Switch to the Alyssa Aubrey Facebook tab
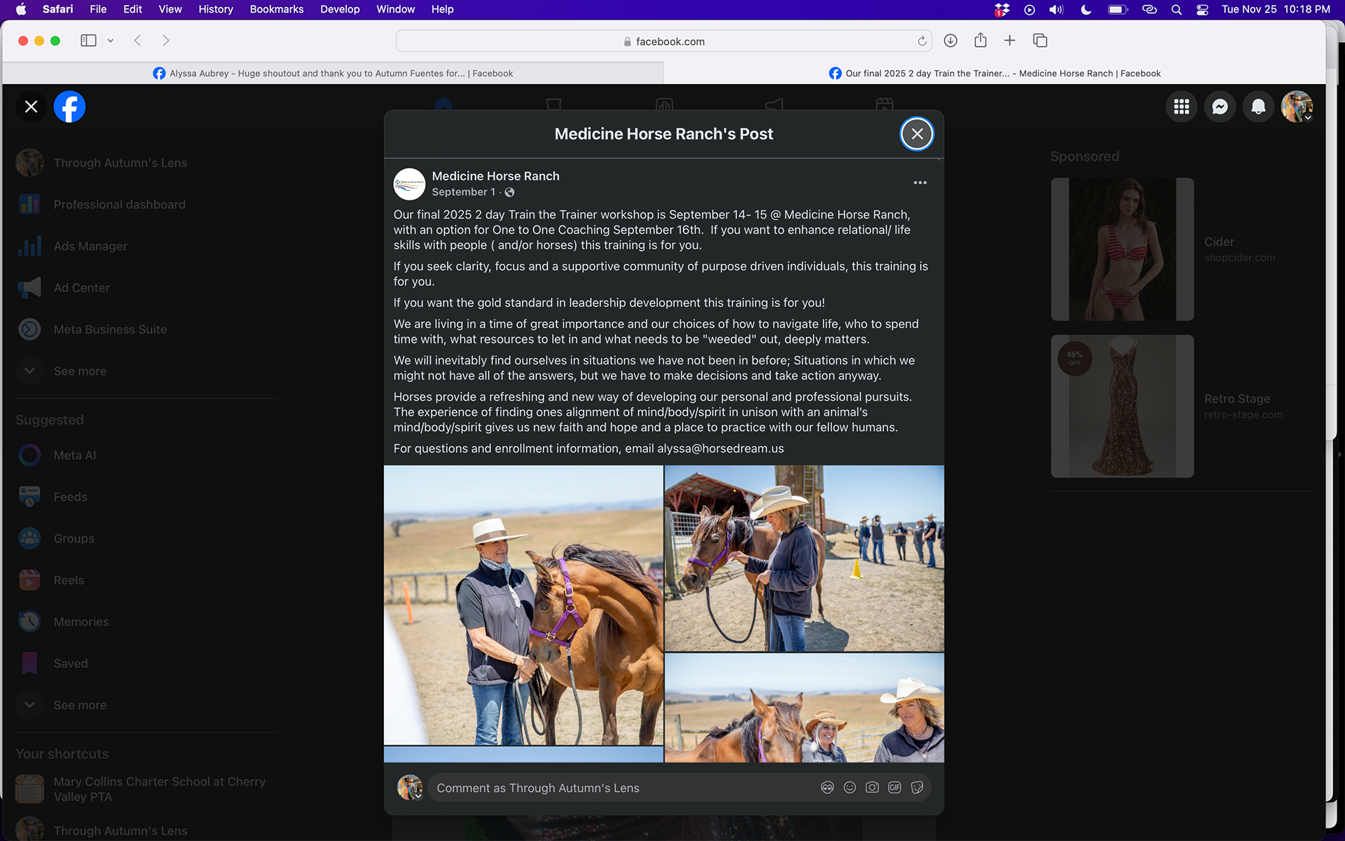Viewport: 1345px width, 841px height. 333,73
